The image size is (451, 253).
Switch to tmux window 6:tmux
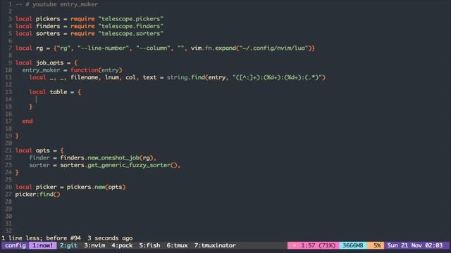pyautogui.click(x=177, y=245)
